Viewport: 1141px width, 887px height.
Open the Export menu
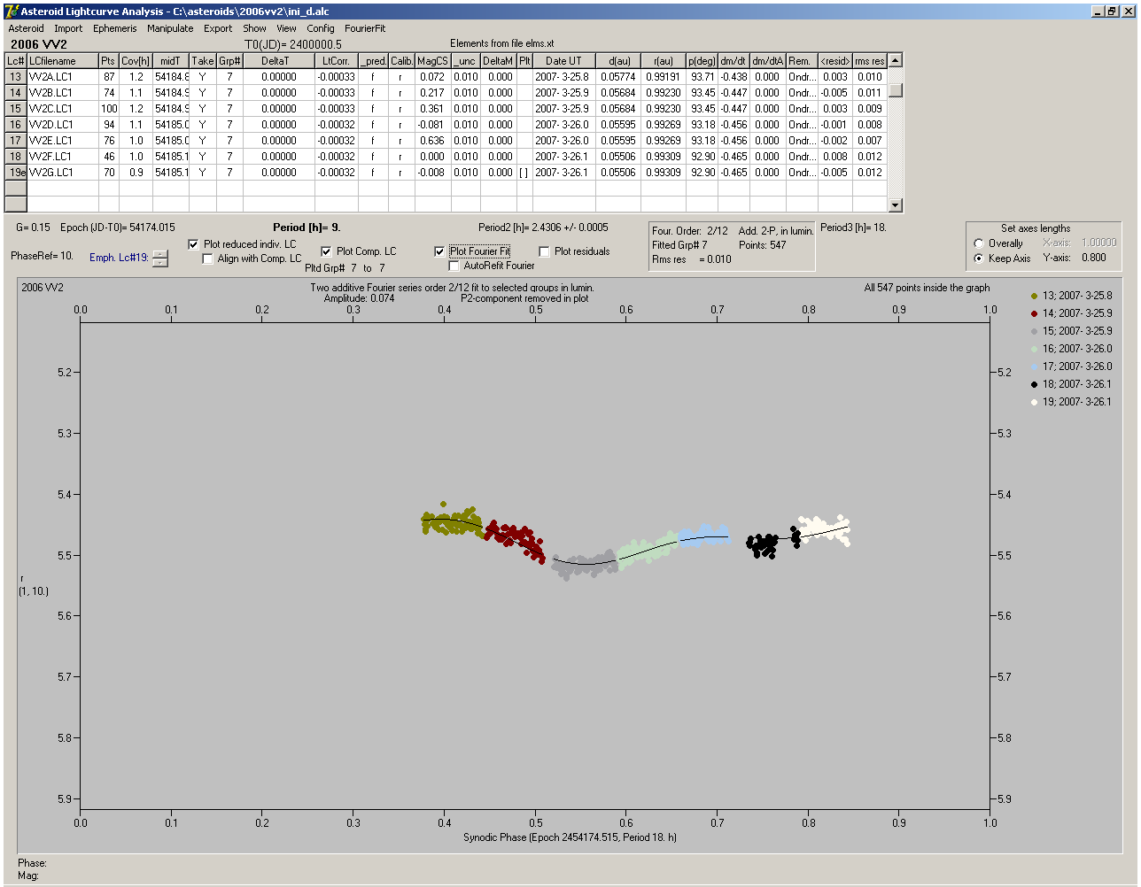click(x=218, y=28)
